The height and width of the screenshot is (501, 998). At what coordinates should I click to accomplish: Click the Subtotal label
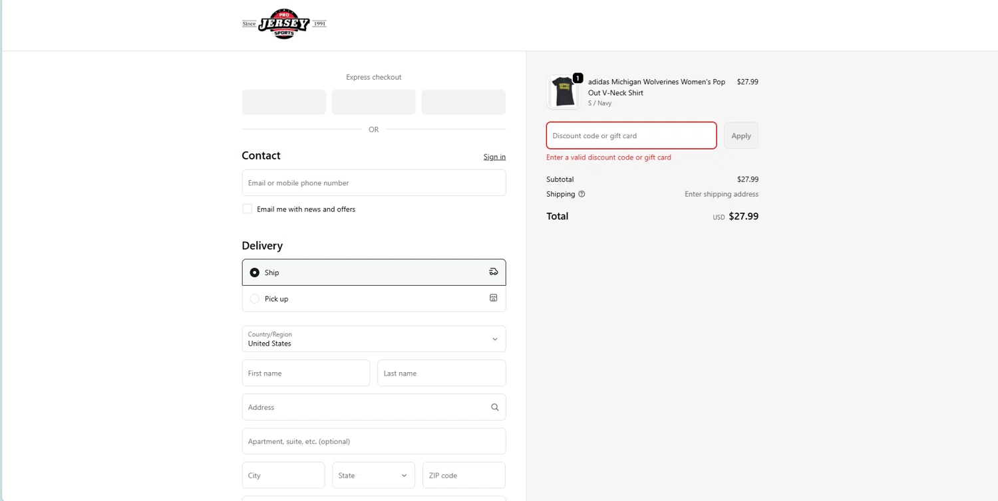560,179
